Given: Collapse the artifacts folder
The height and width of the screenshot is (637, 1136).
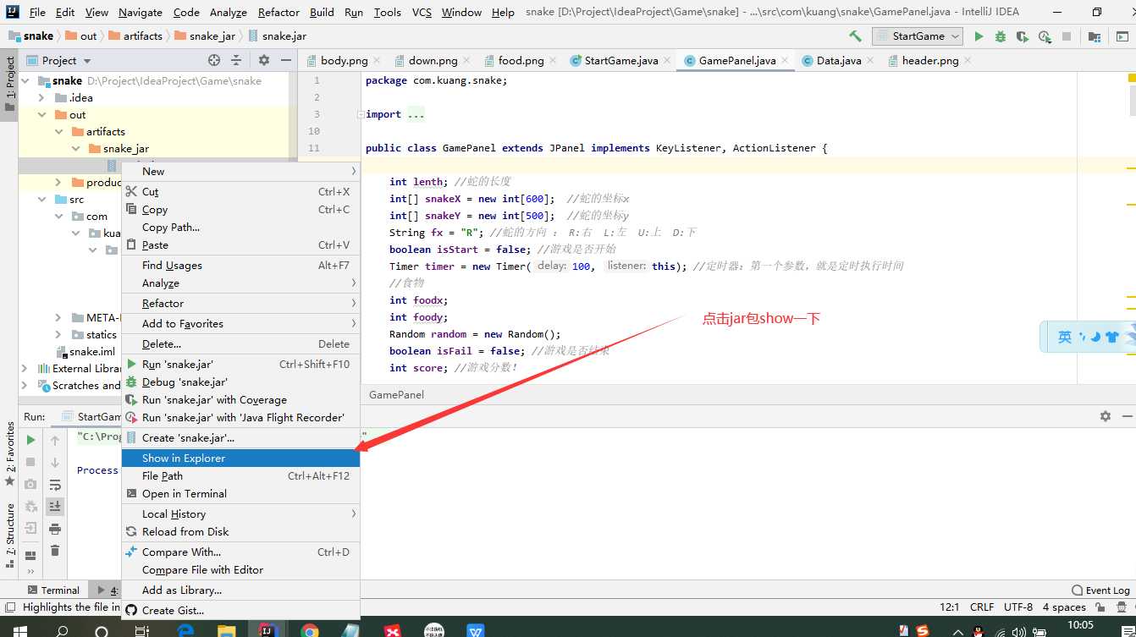Looking at the screenshot, I should pyautogui.click(x=58, y=132).
